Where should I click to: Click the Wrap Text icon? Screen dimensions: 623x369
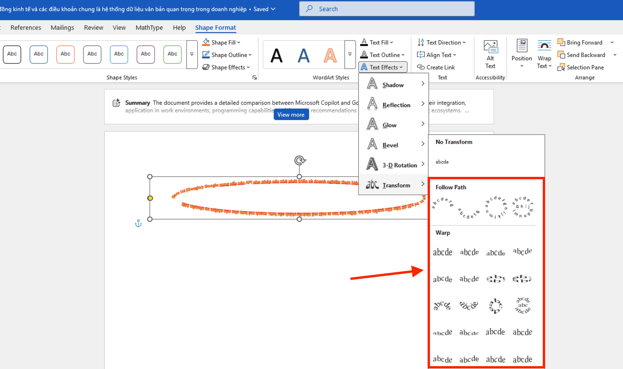[544, 46]
